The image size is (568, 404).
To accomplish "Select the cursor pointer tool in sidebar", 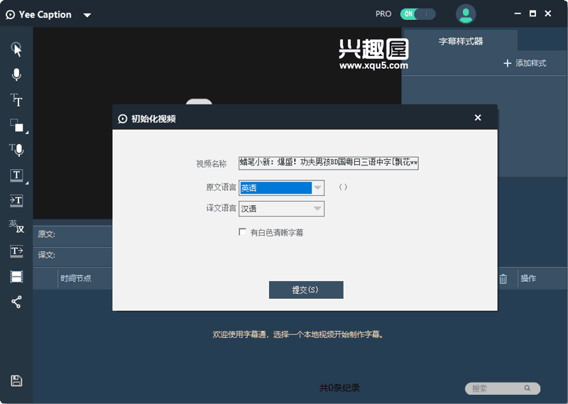I will coord(16,49).
